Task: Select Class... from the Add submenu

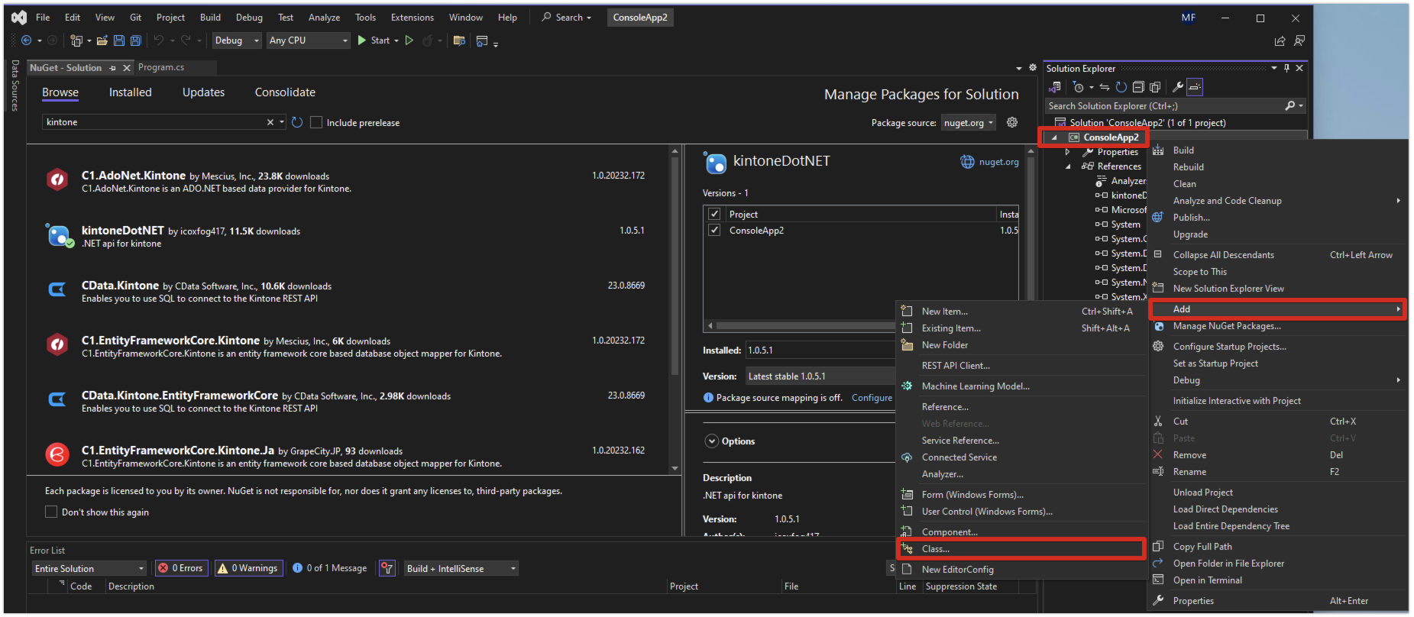Action: click(x=936, y=549)
